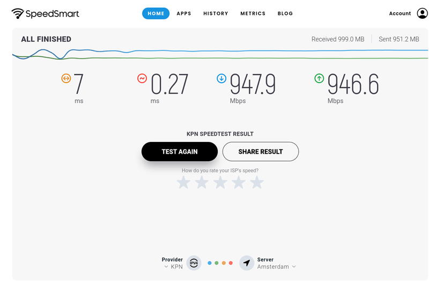Click the 946.6 upload speed value
Screen dimensions: 429x281
pyautogui.click(x=353, y=84)
